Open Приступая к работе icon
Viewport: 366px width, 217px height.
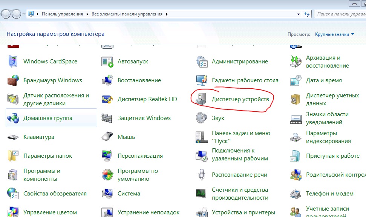pos(295,156)
